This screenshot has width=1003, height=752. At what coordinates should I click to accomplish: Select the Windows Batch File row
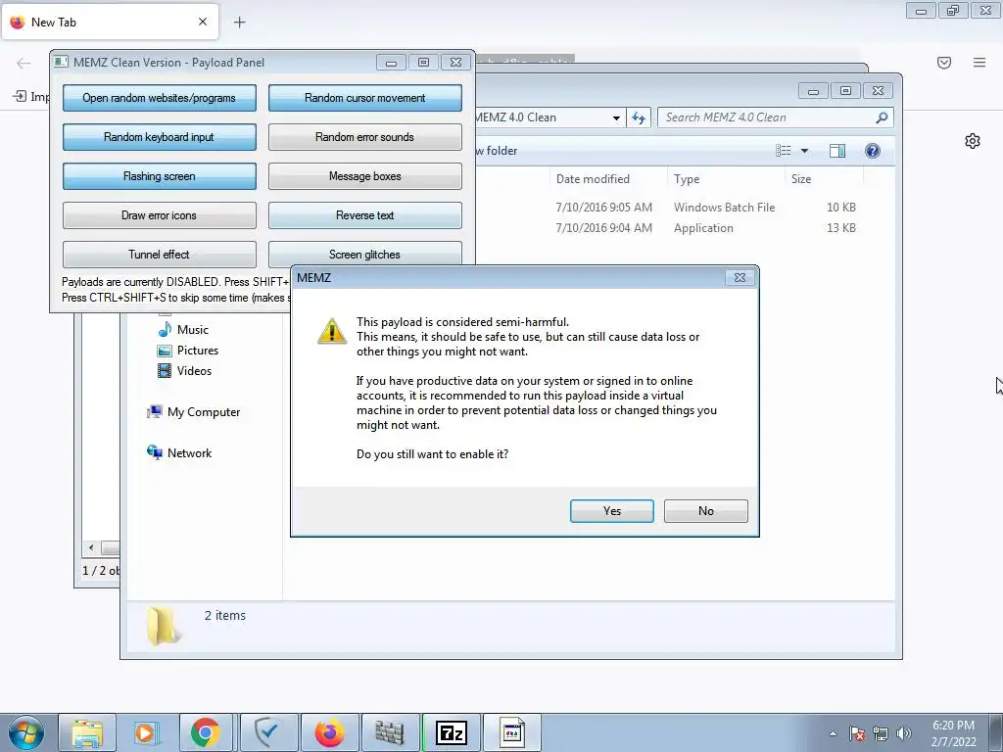(703, 208)
